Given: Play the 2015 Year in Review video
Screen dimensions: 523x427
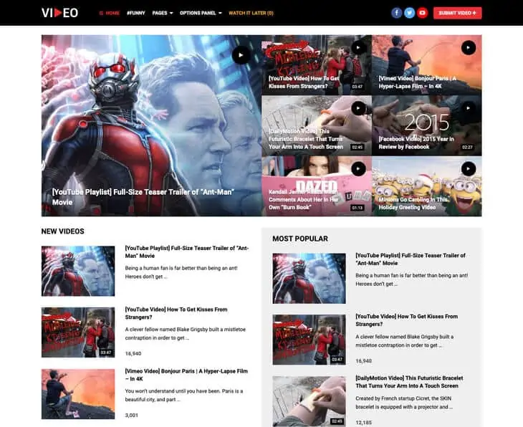Looking at the screenshot, I should [x=469, y=108].
